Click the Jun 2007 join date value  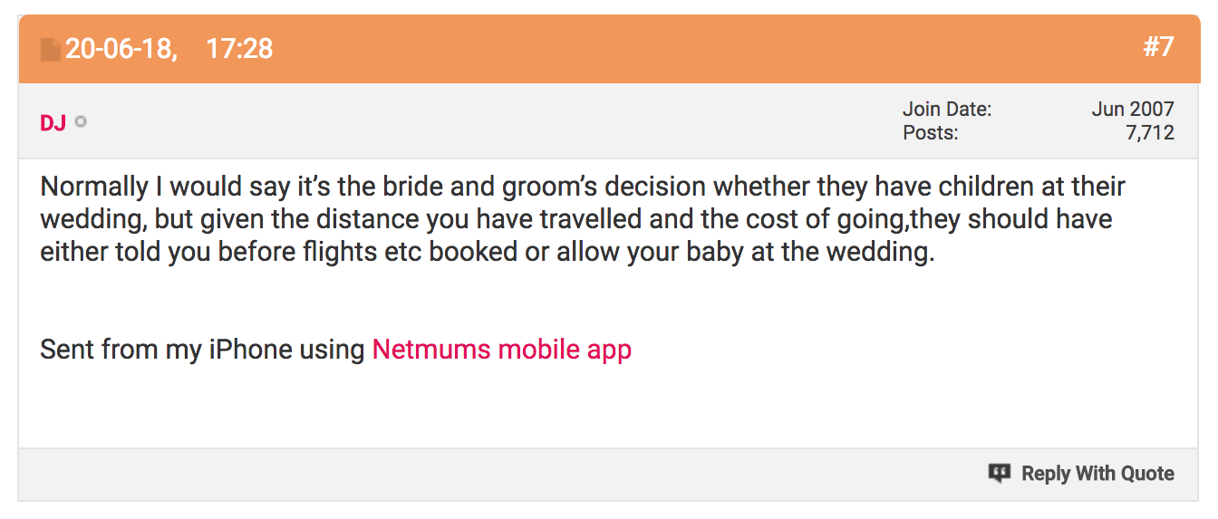1133,110
